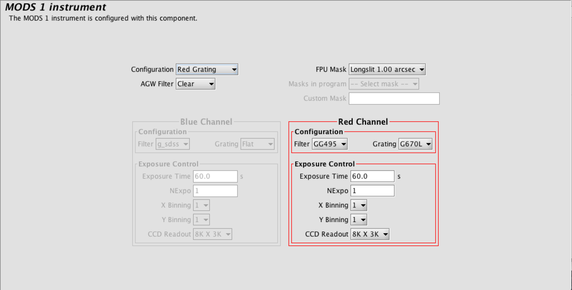Click Red Channel Exposure Time field
The image size is (572, 290).
372,176
